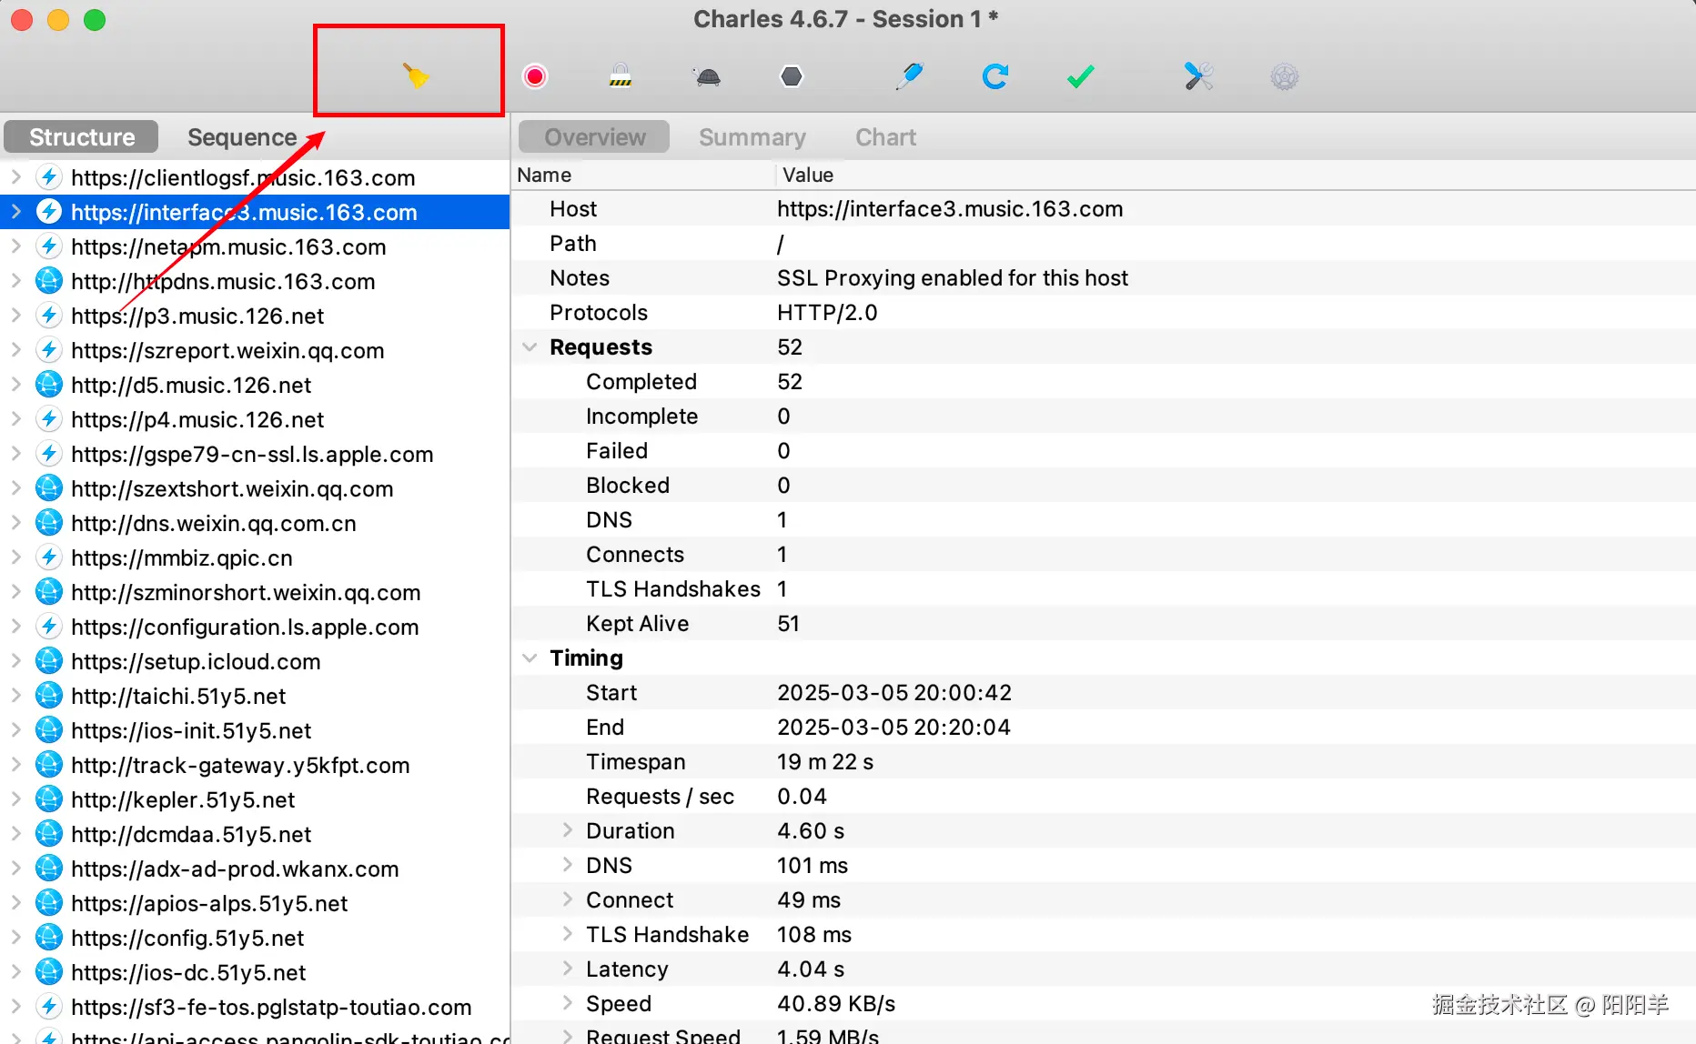Select https://mmbiz.qpic.cn host
Image resolution: width=1696 pixels, height=1044 pixels.
tap(182, 557)
